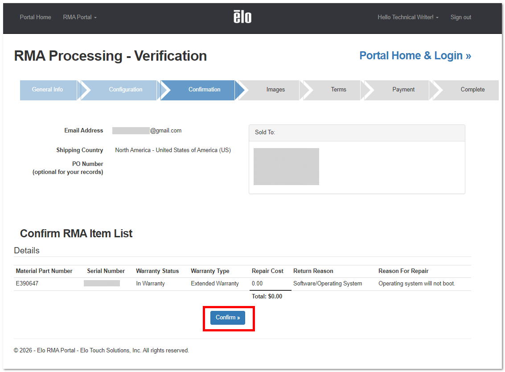This screenshot has width=505, height=372.
Task: Click the Extended Warranty cell
Action: (x=215, y=283)
